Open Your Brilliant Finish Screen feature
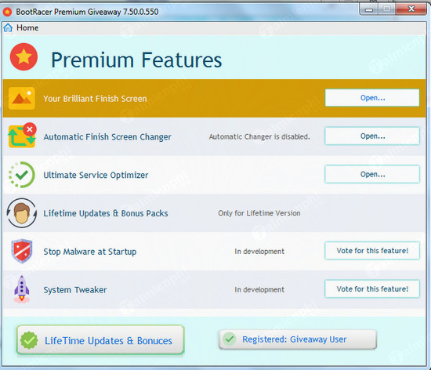The width and height of the screenshot is (431, 370). pos(372,97)
